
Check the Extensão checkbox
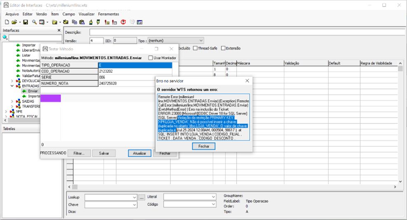[x=223, y=48]
